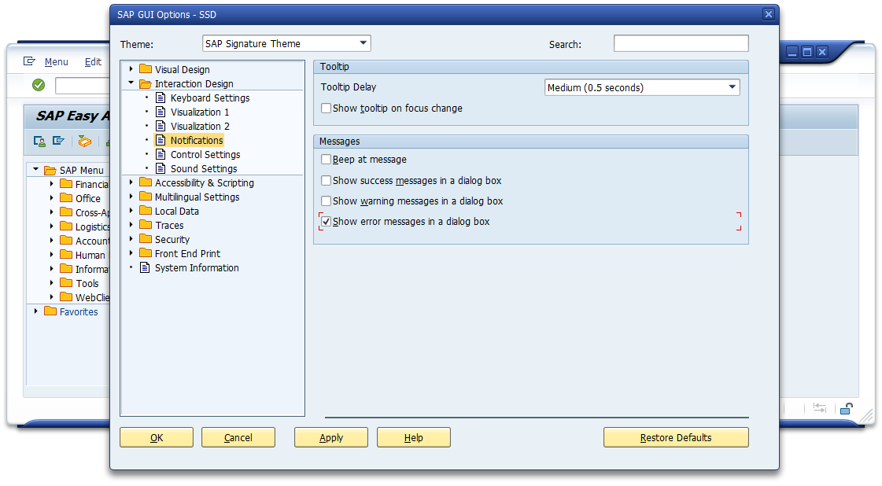Enable Show tooltip on focus change
The width and height of the screenshot is (882, 486).
[326, 108]
